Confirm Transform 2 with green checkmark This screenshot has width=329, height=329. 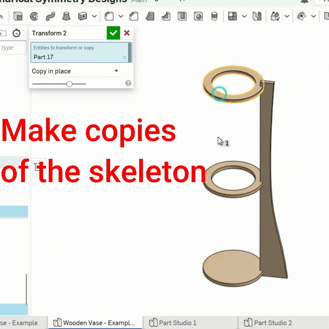(113, 33)
